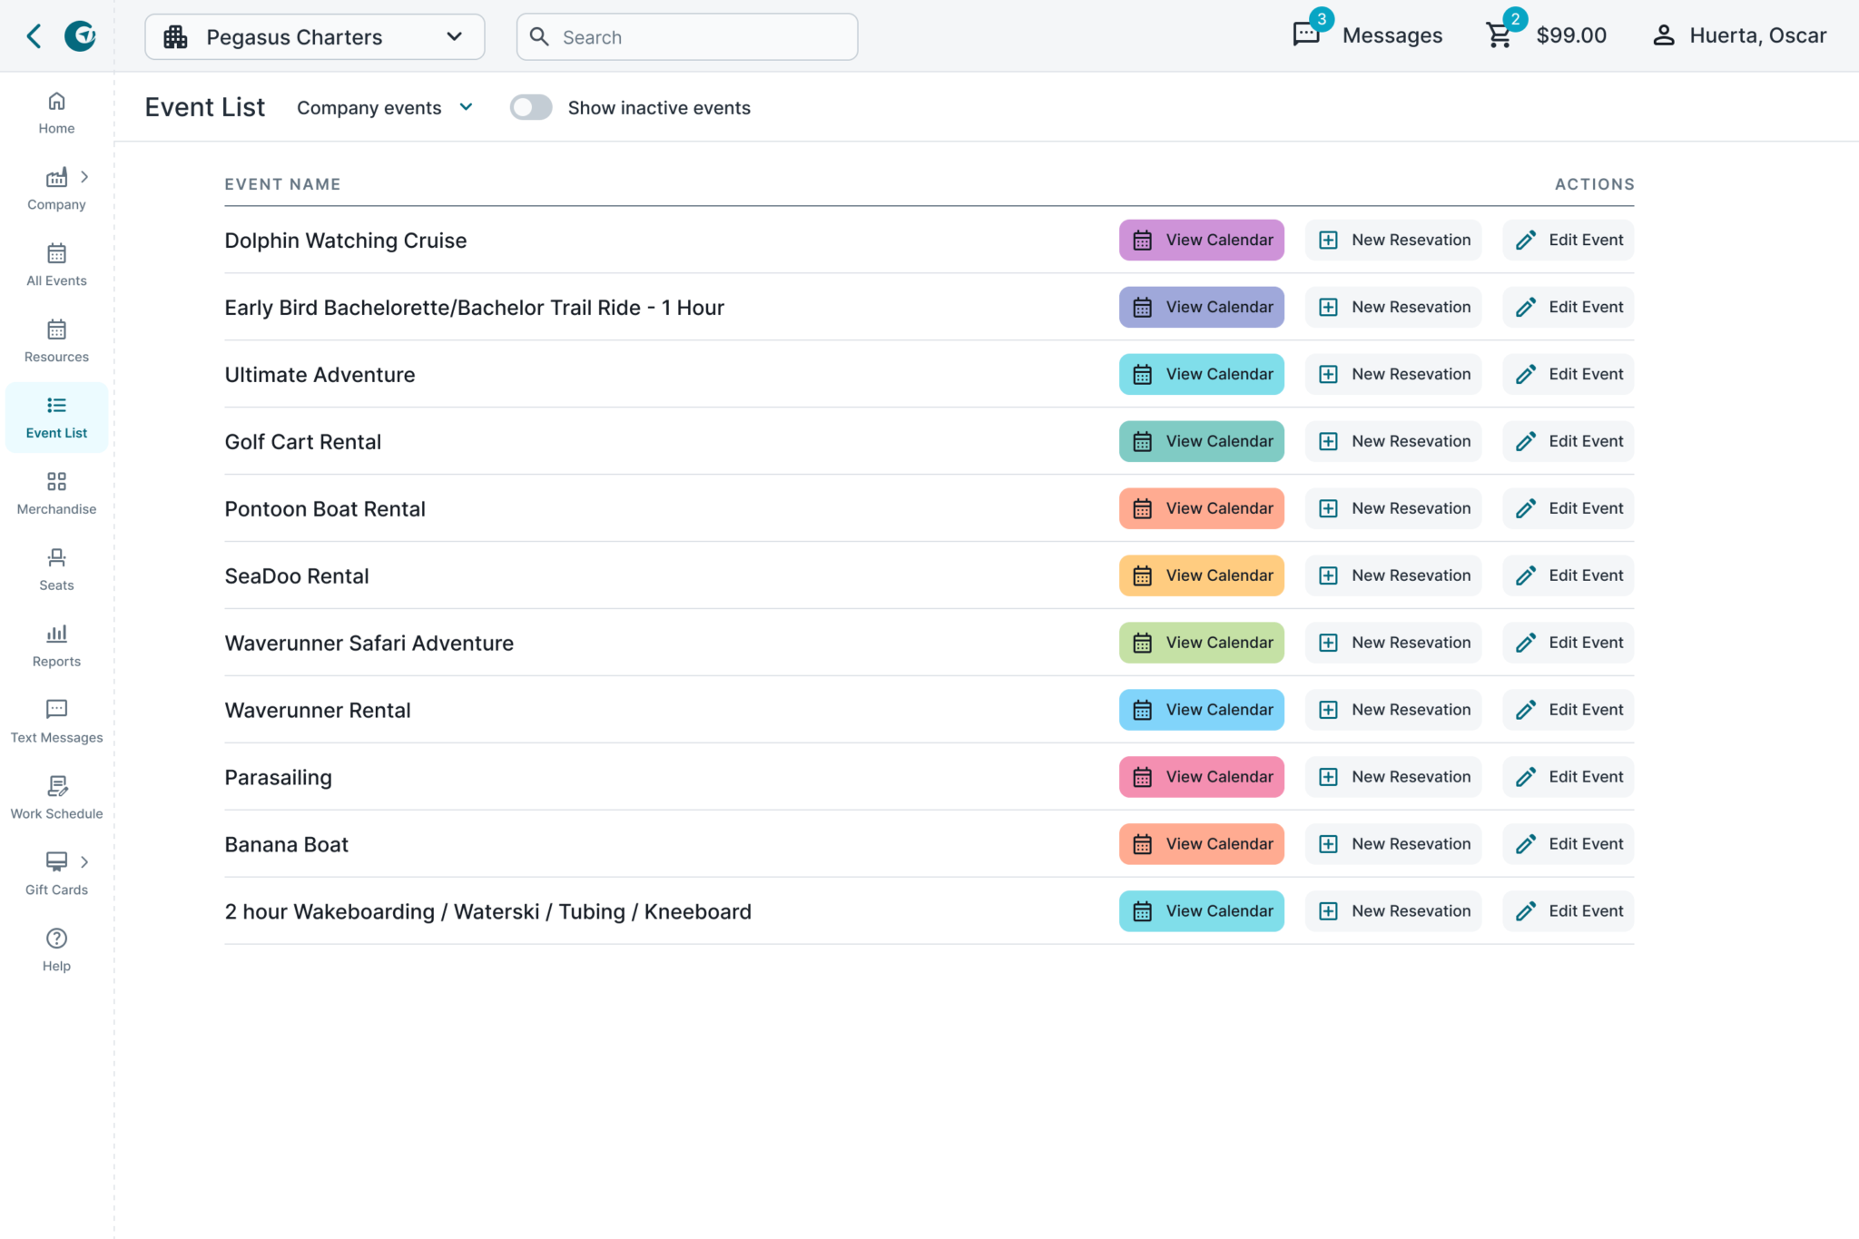Edit the Parasailing event
Screen dimensions: 1859x1239
pyautogui.click(x=1567, y=776)
